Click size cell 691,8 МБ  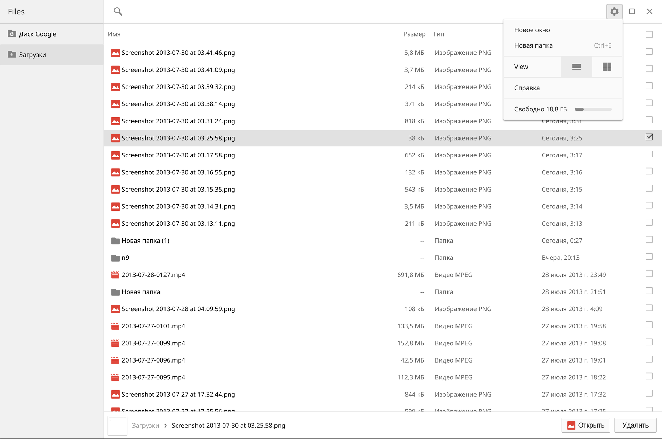411,275
